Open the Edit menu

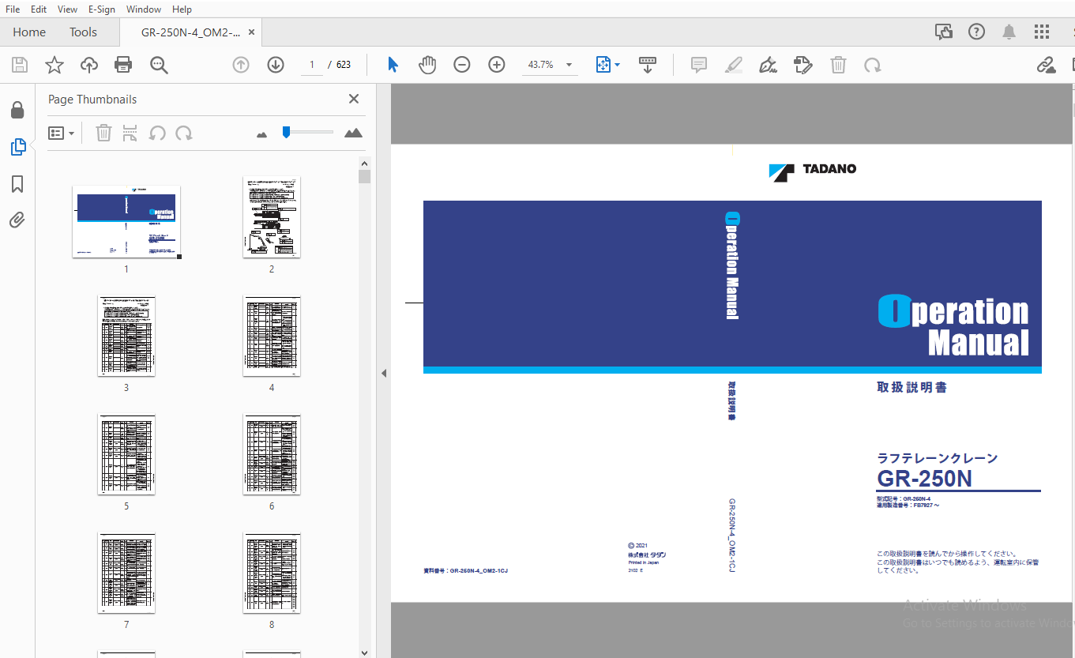point(39,9)
